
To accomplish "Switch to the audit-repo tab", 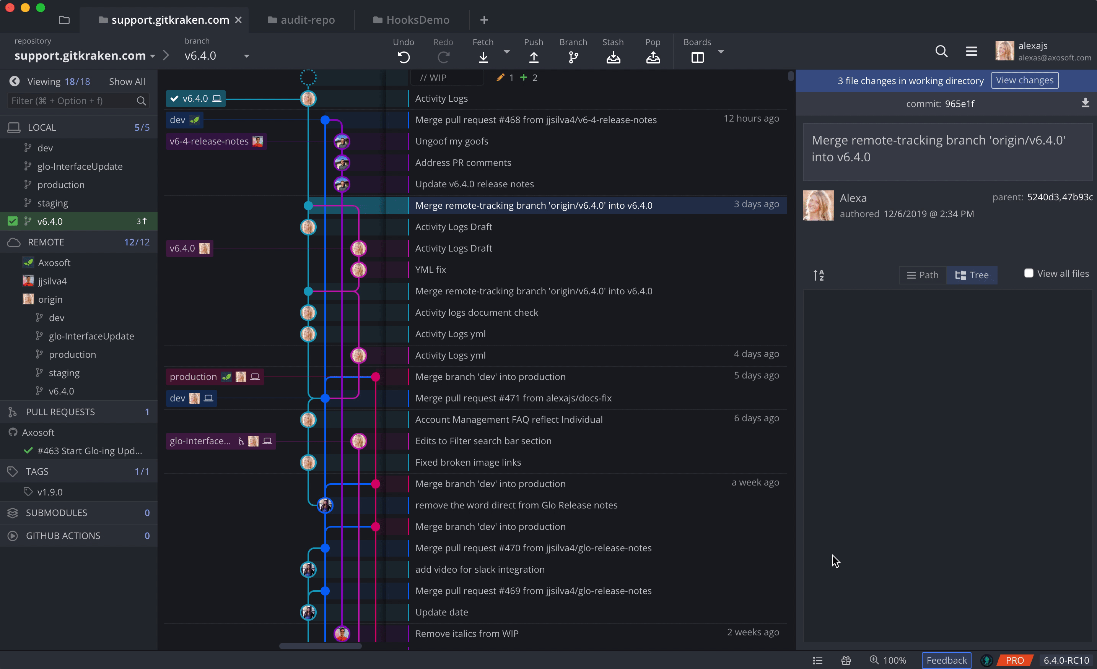I will tap(301, 20).
